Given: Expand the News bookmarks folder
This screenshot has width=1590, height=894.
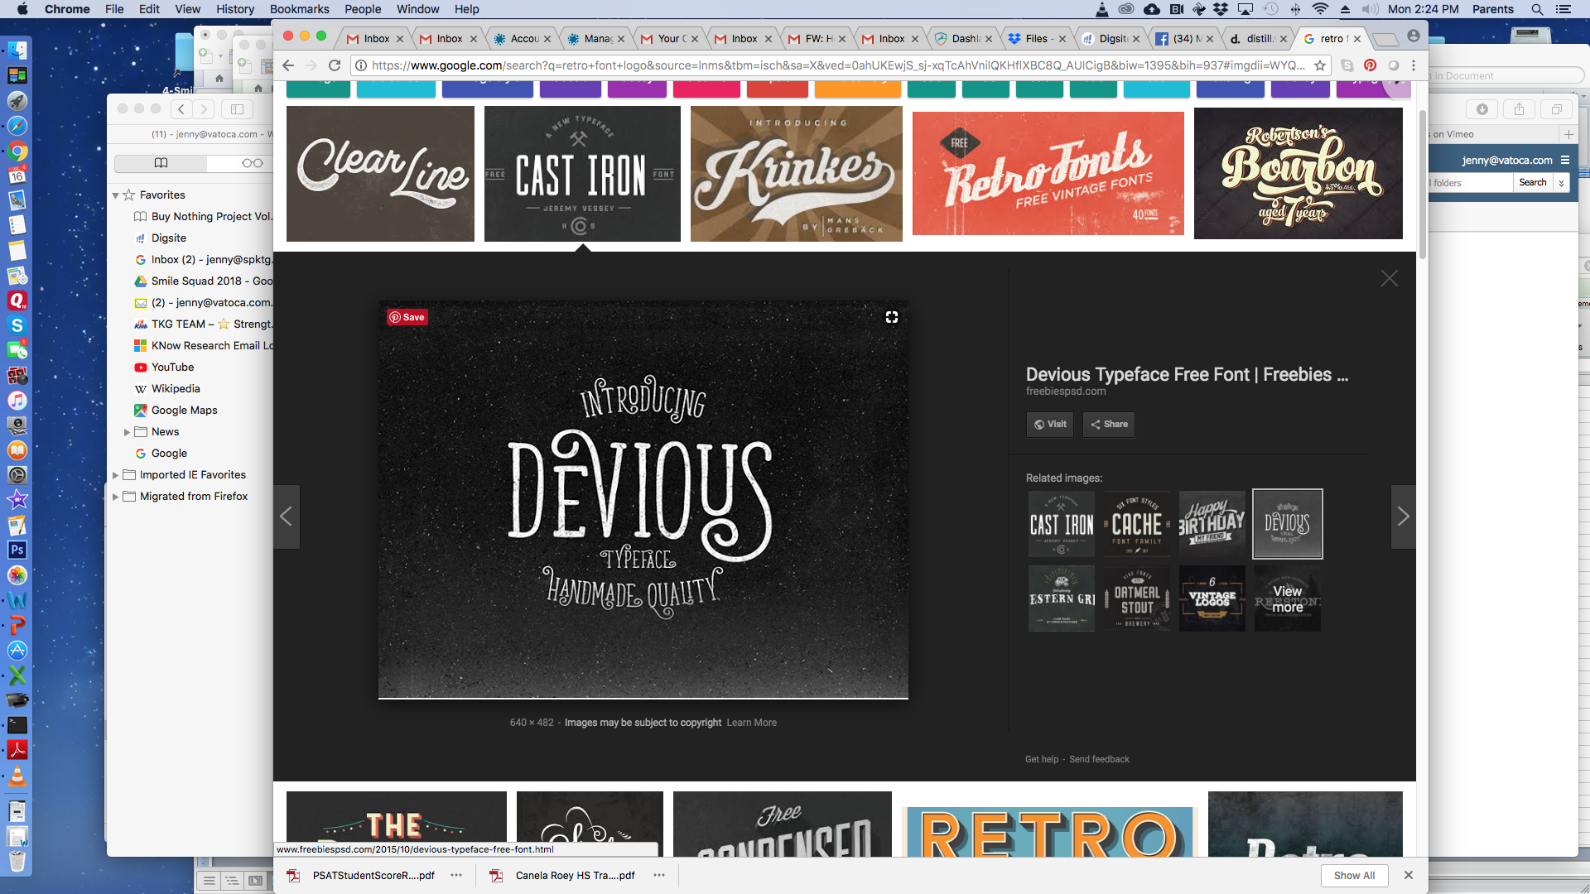Looking at the screenshot, I should (127, 432).
